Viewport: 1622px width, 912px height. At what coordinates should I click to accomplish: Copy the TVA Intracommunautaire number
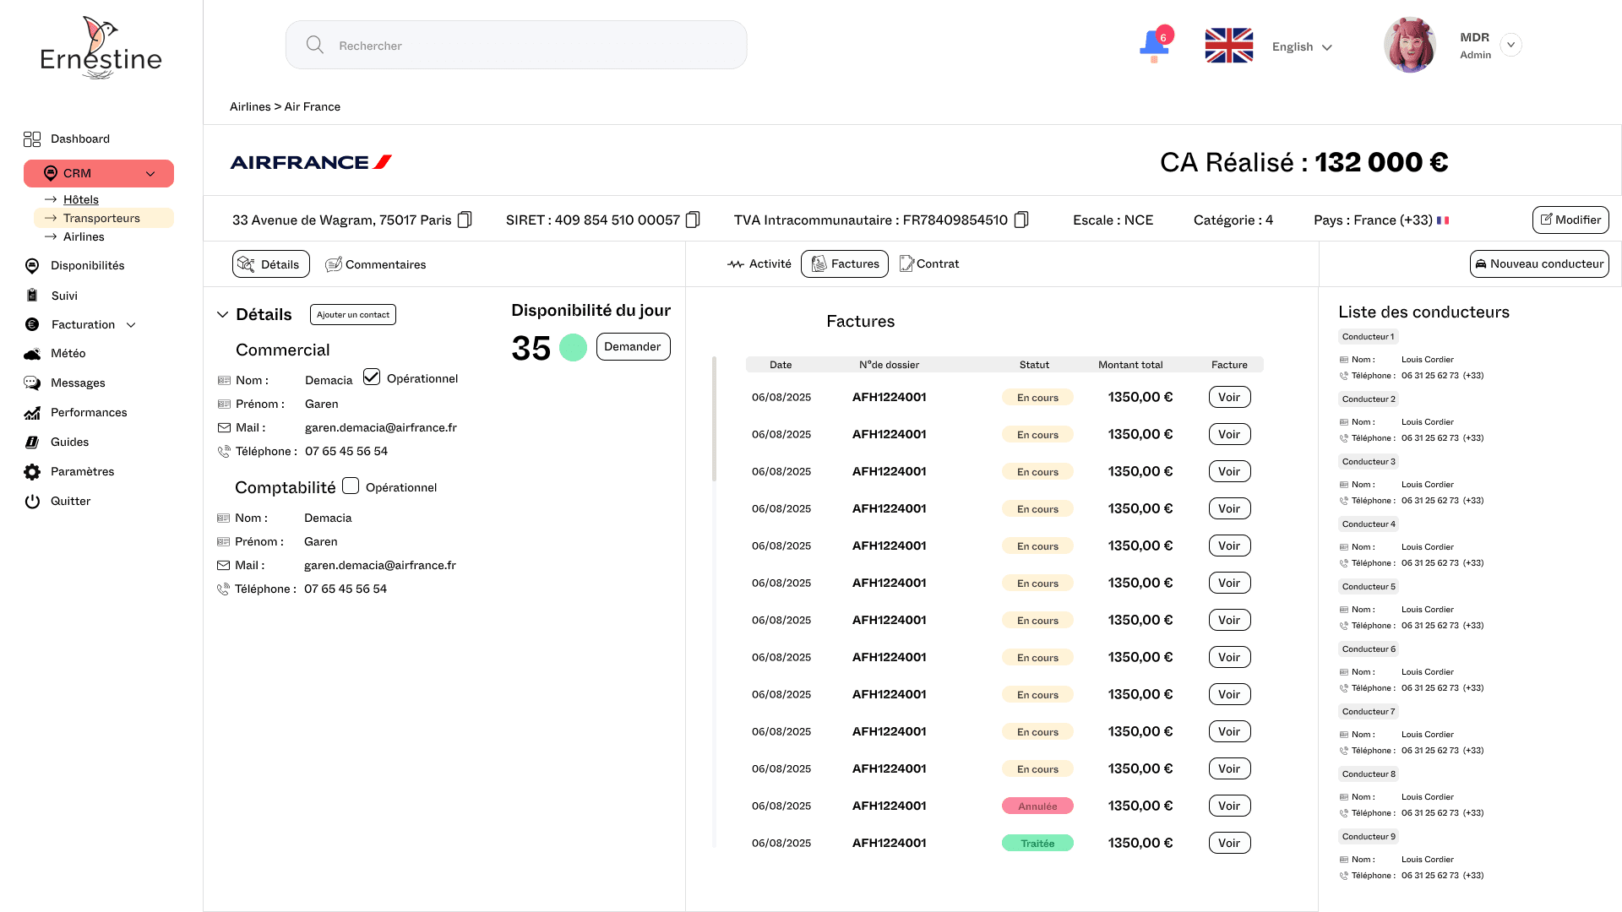tap(1021, 220)
